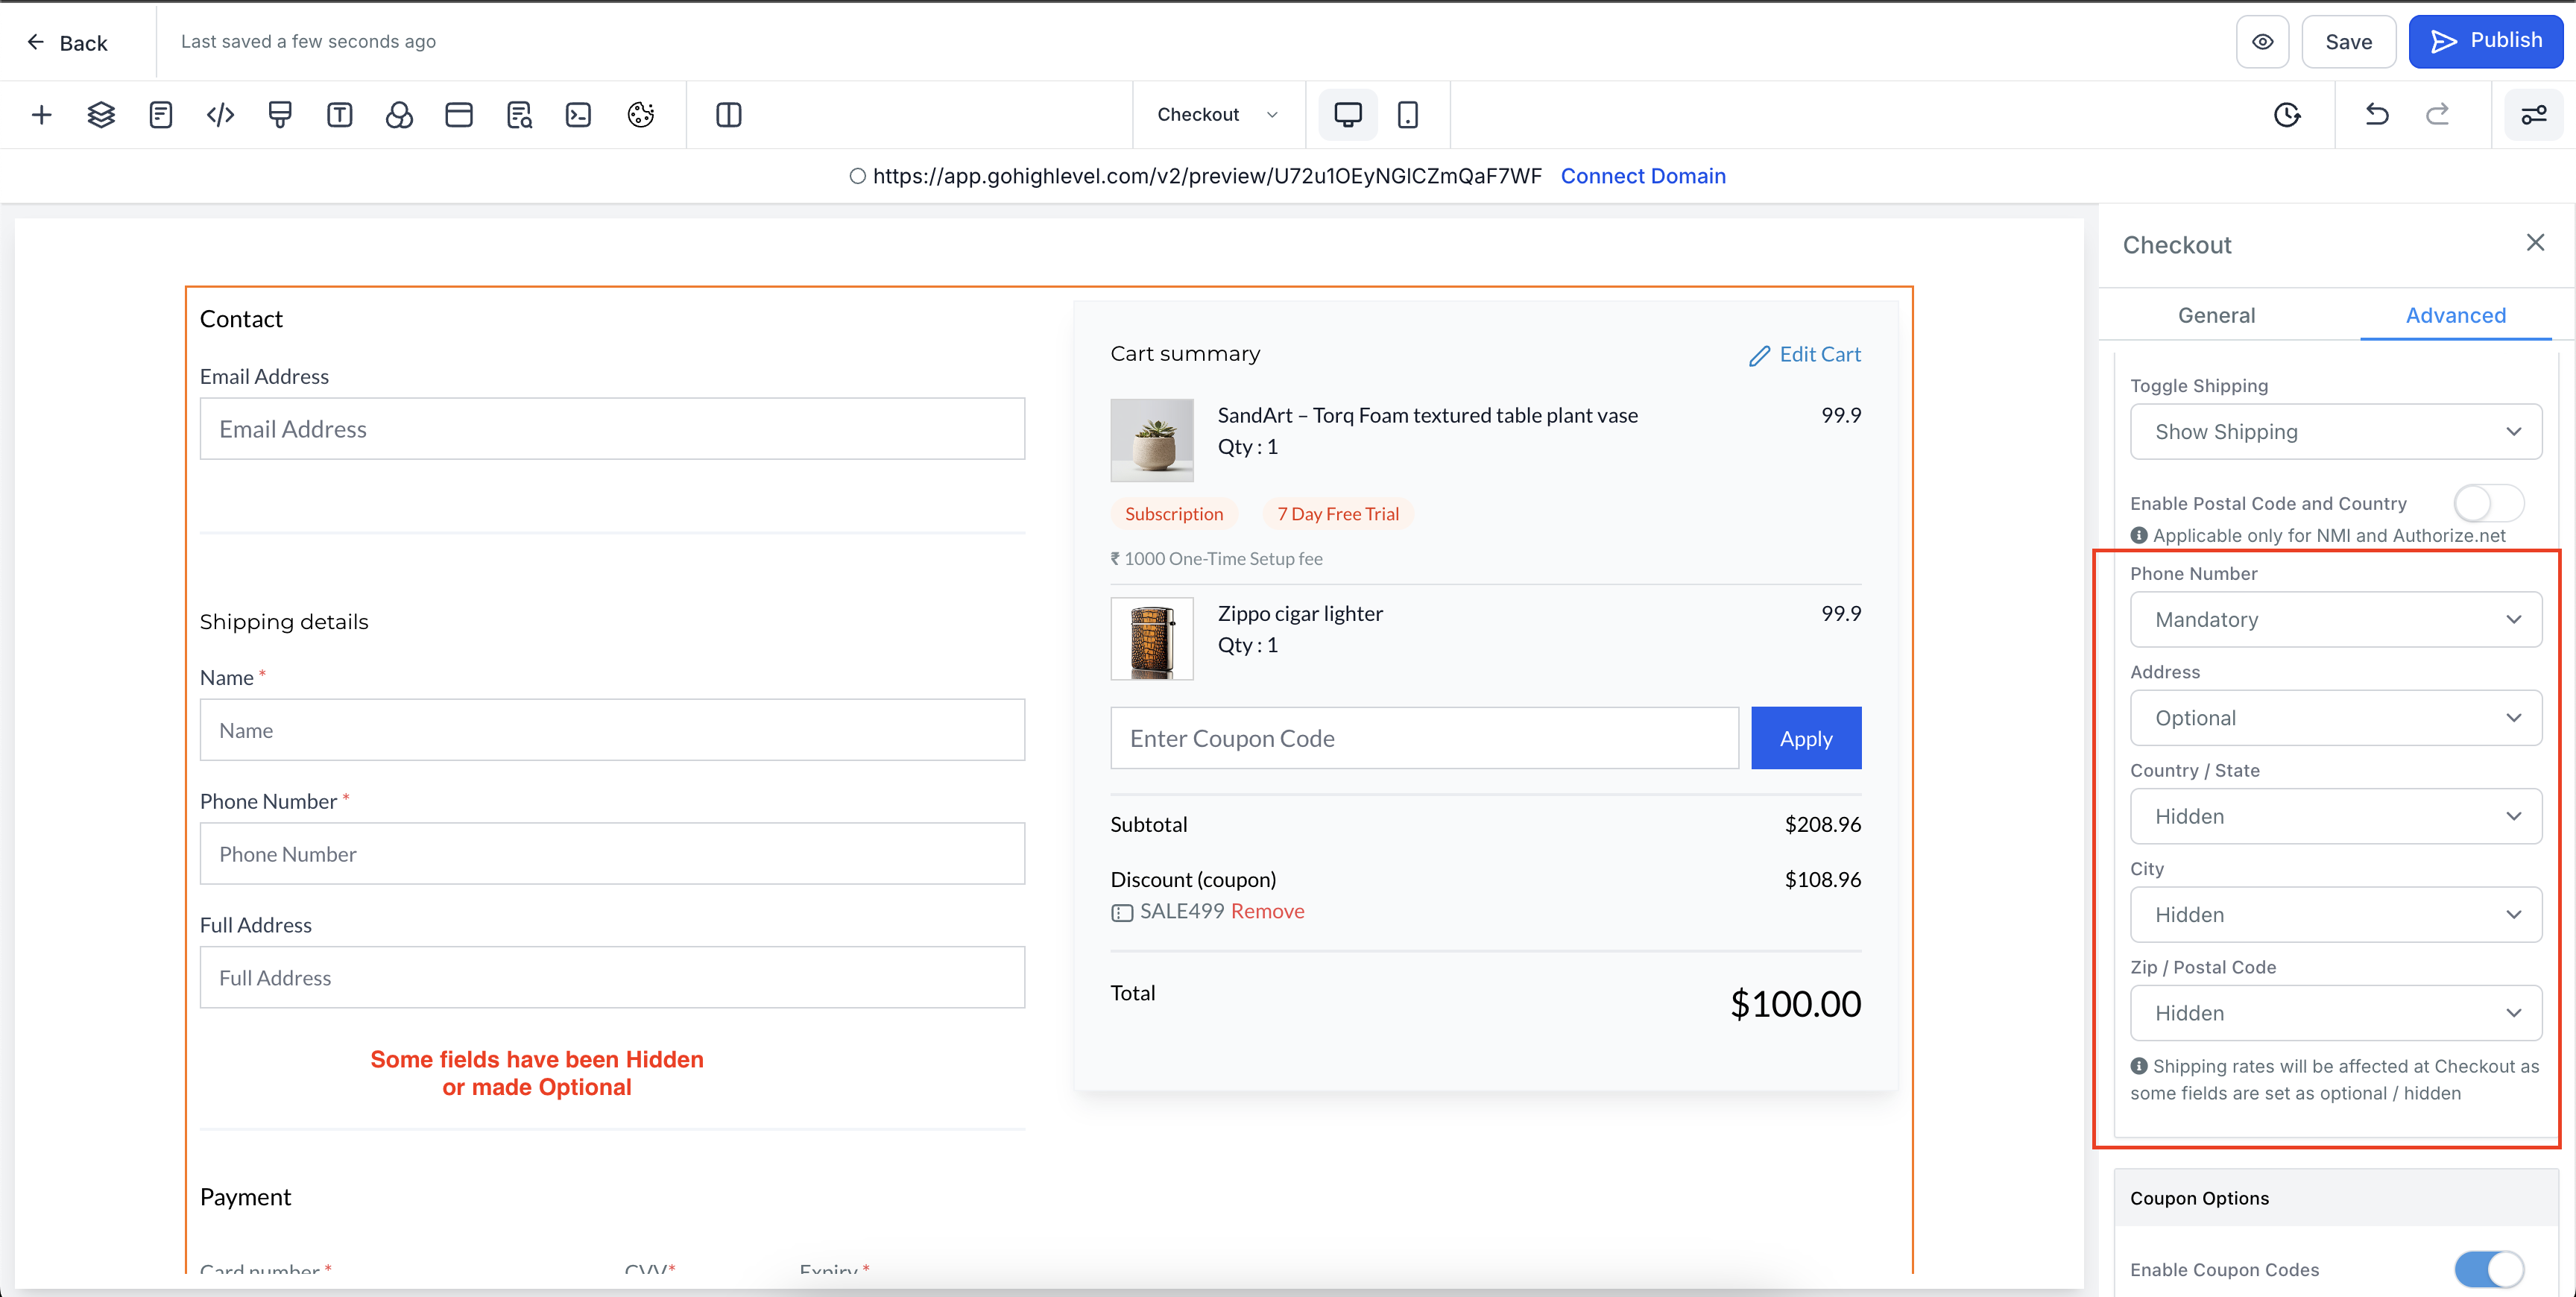The height and width of the screenshot is (1297, 2576).
Task: Open the layers panel icon
Action: (x=101, y=115)
